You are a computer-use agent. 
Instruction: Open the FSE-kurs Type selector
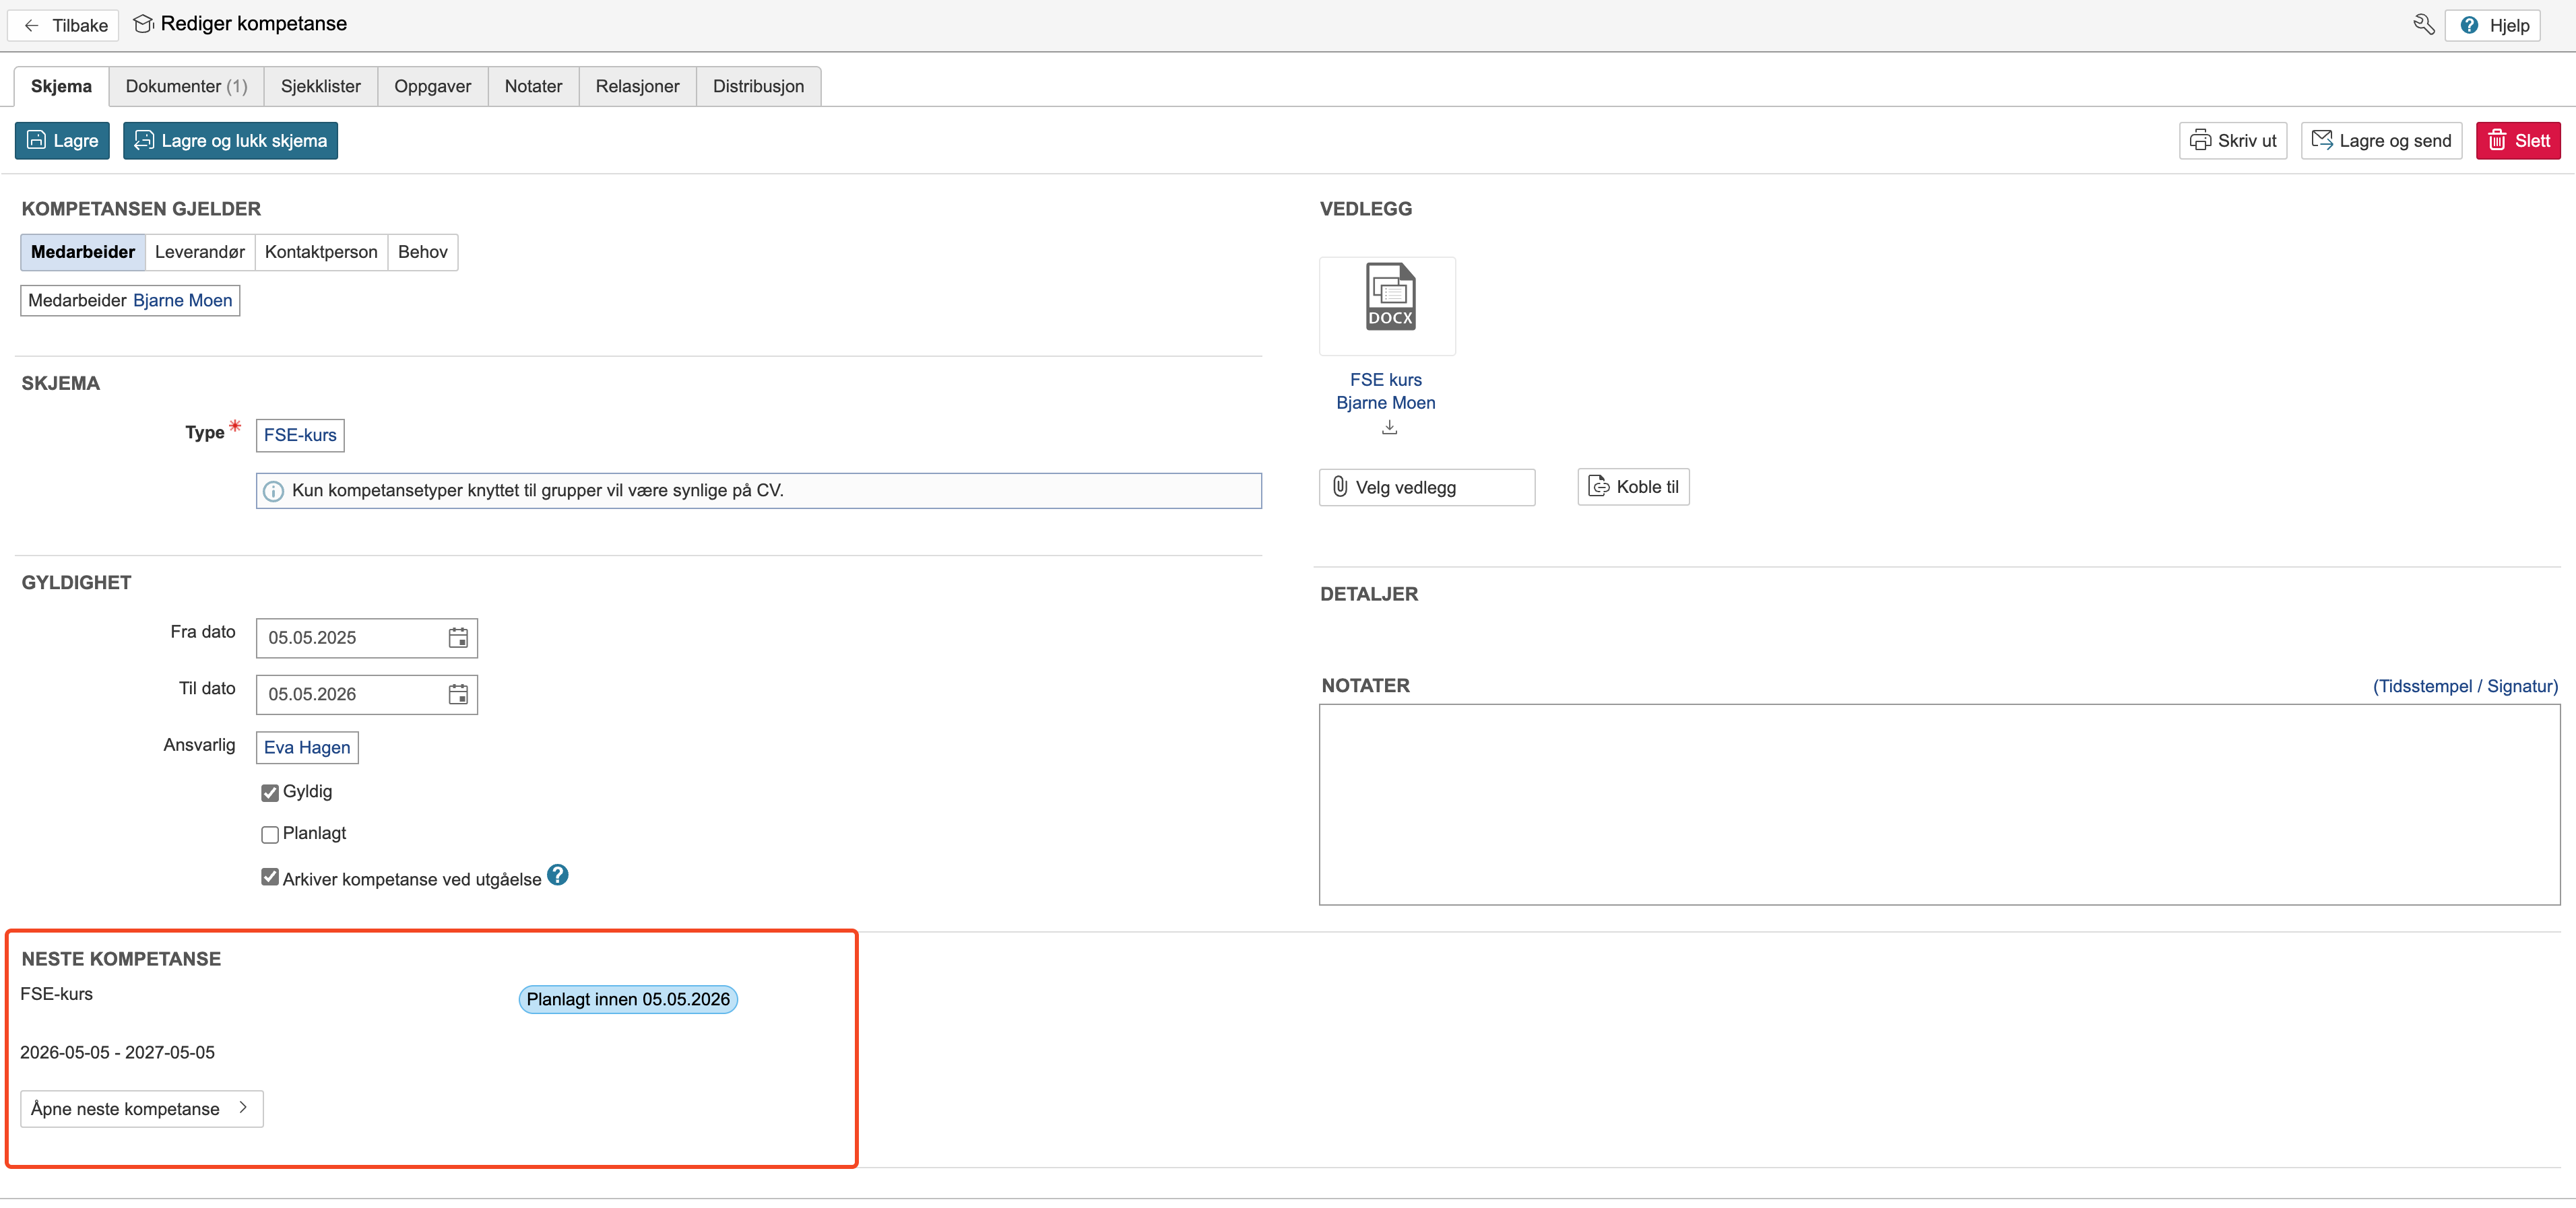click(x=300, y=436)
